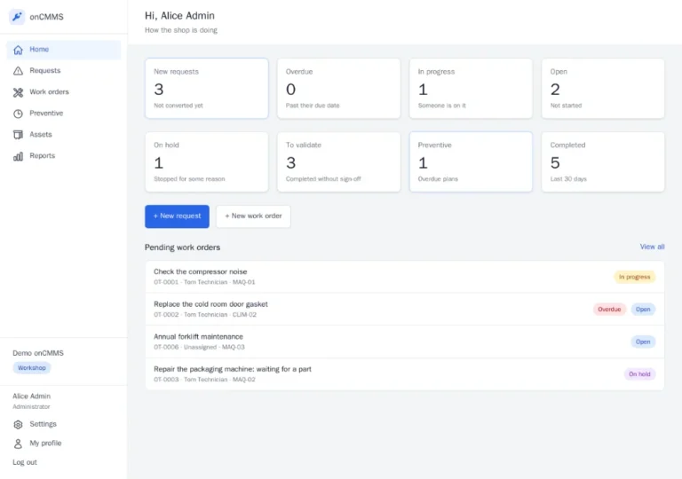Select the Work orders tools icon

point(18,92)
